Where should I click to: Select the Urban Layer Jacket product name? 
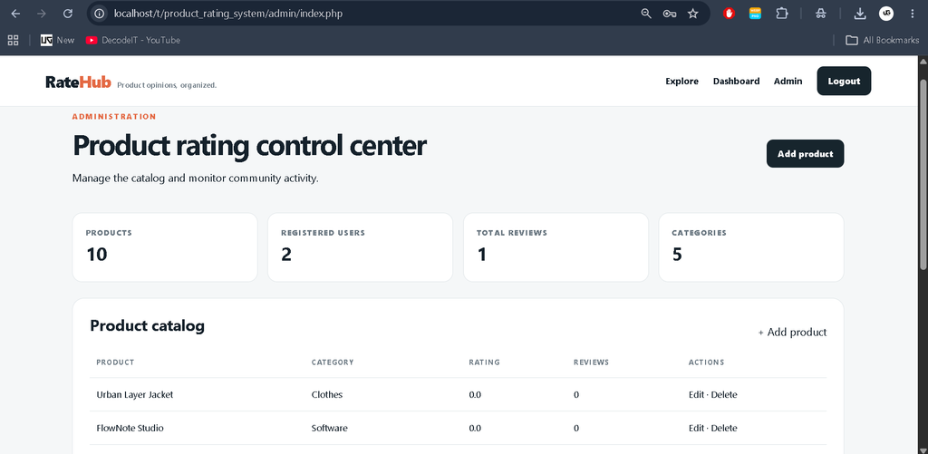coord(135,395)
